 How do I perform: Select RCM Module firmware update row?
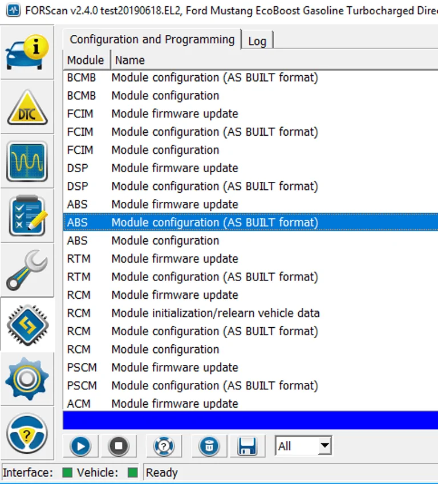click(x=250, y=295)
